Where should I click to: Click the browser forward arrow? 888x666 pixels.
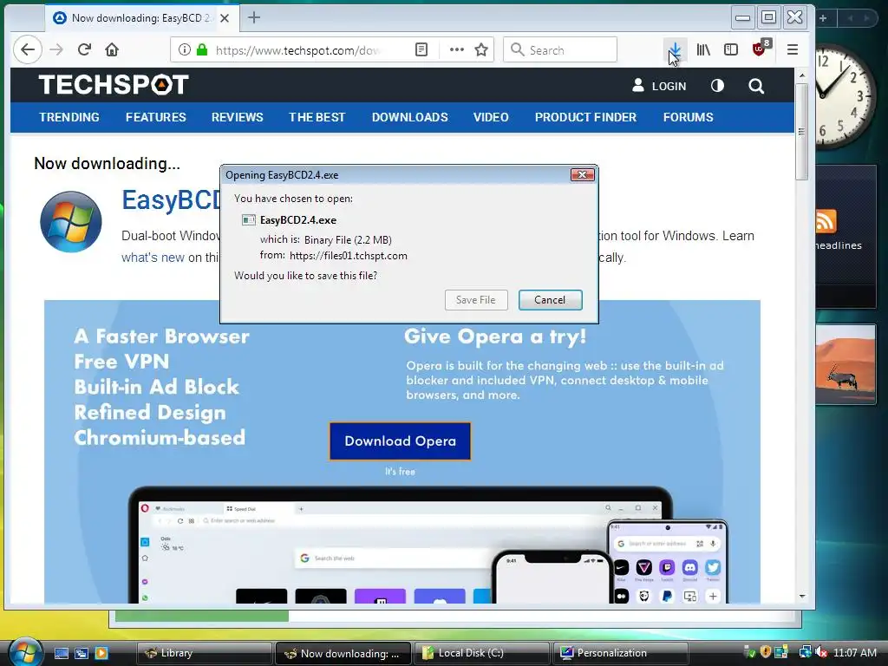pyautogui.click(x=56, y=49)
